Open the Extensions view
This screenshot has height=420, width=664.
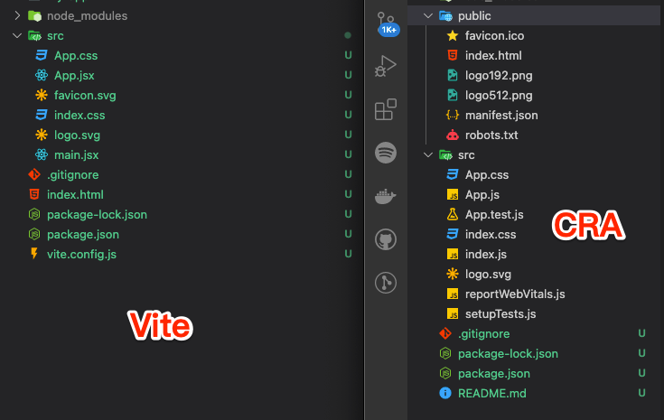point(386,109)
